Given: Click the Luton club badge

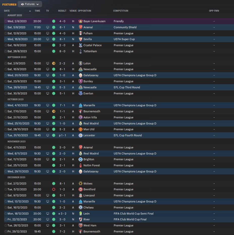Looking at the screenshot, I should click(80, 63).
